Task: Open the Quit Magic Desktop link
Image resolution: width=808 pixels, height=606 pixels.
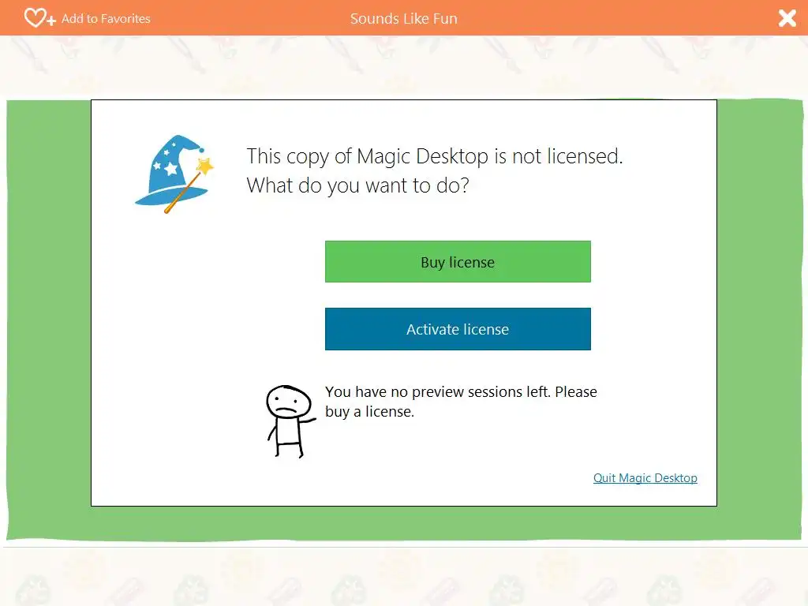Action: click(645, 477)
